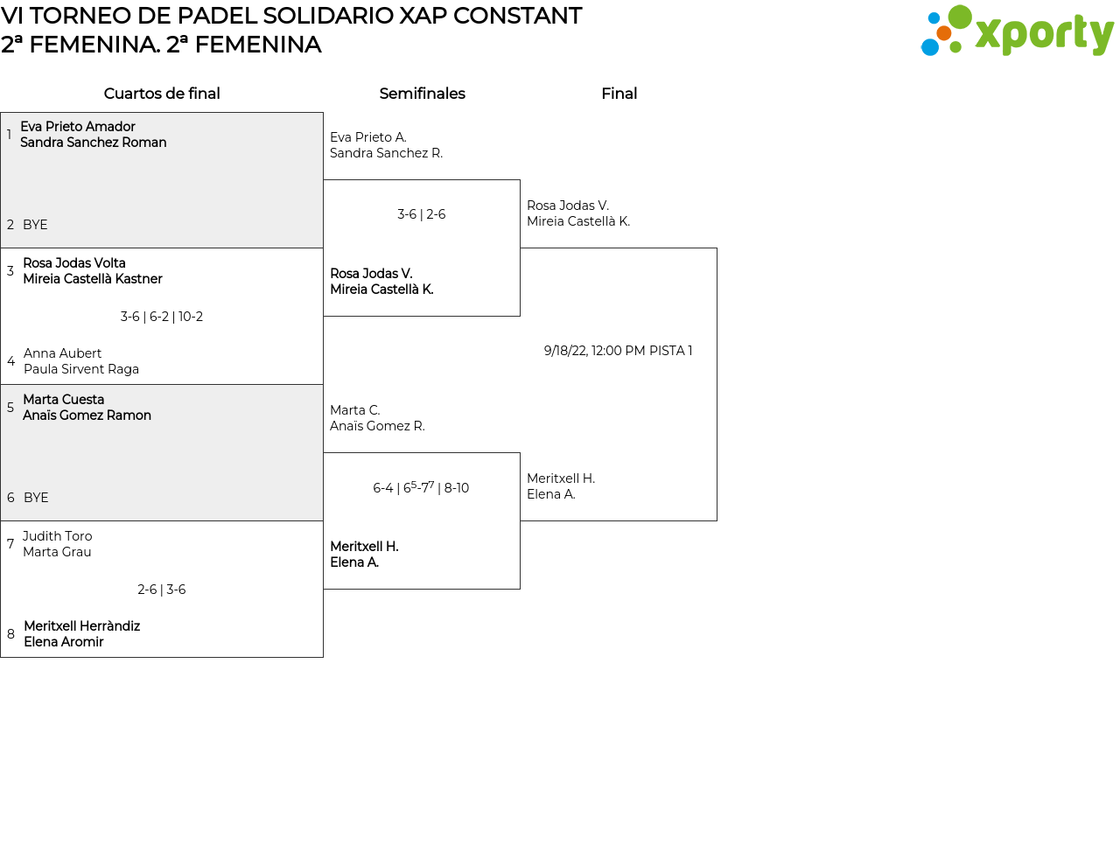Screen dimensions: 1120x859
Task: Open Meritxell Herràndiz and Elena Aromir entry
Action: (81, 634)
